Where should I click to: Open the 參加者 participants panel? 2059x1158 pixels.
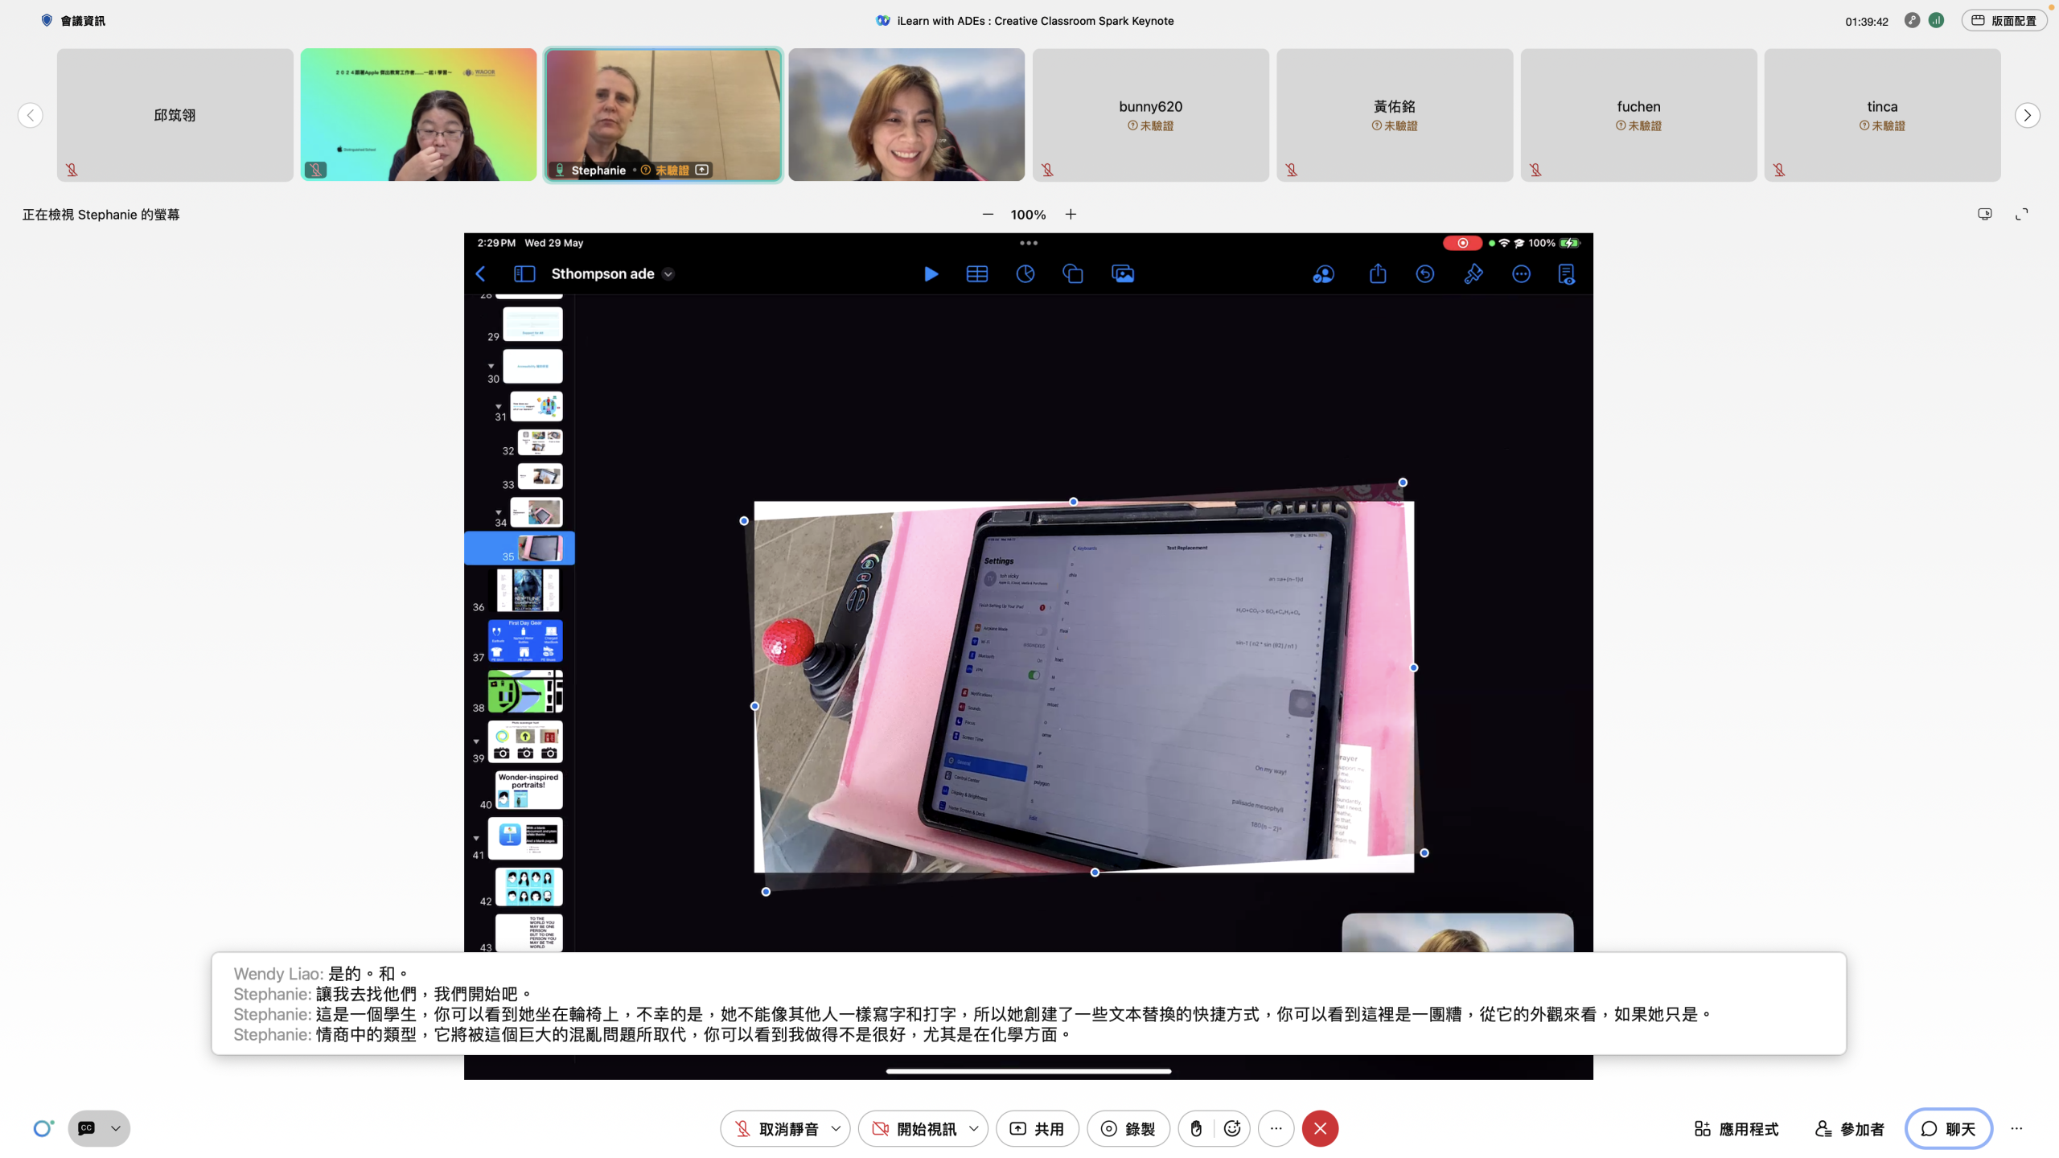coord(1850,1128)
